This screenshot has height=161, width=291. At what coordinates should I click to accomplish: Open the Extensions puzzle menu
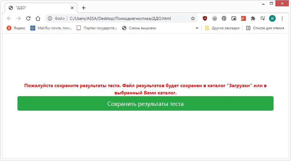(x=253, y=18)
